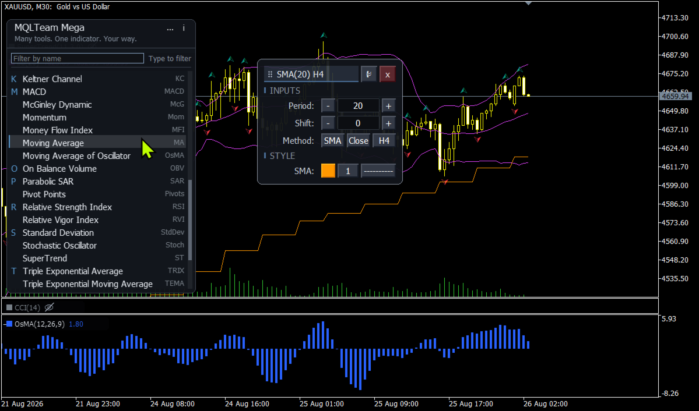Image resolution: width=699 pixels, height=411 pixels.
Task: Decrease Period with minus button
Action: point(328,106)
